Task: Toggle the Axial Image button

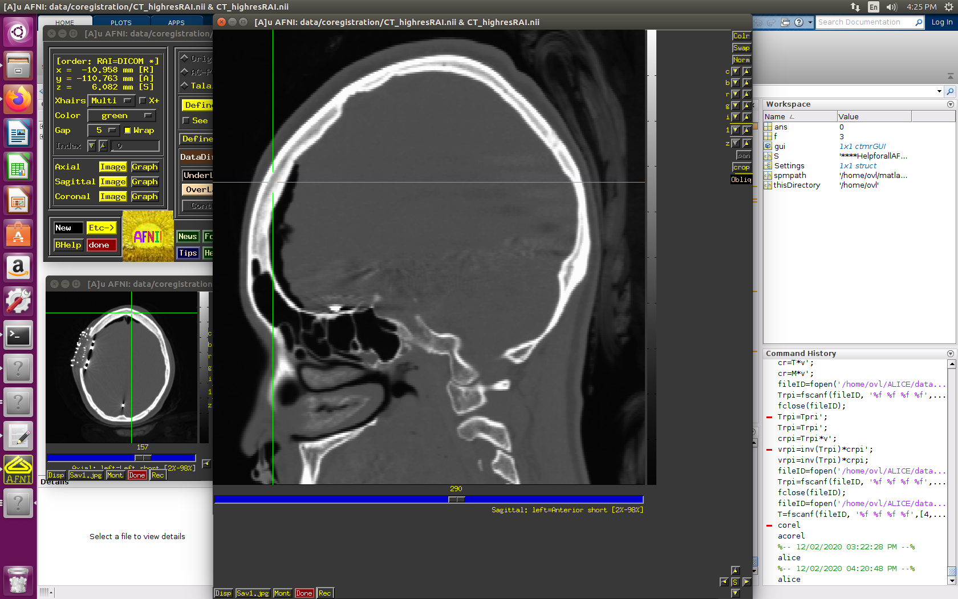Action: point(113,167)
